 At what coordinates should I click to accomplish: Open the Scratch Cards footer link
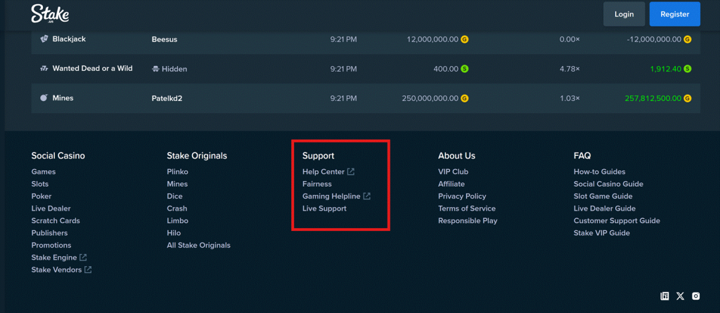tap(56, 220)
